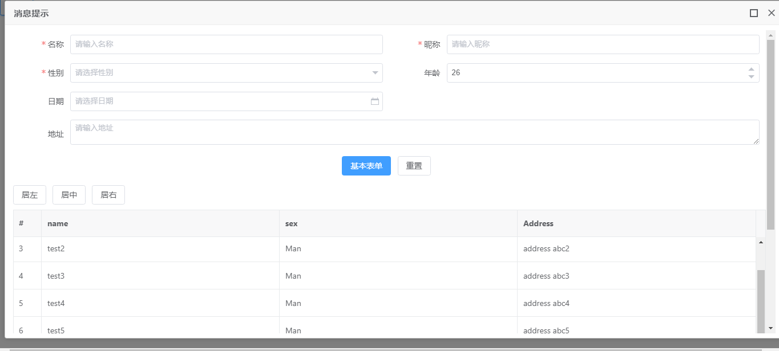The width and height of the screenshot is (779, 351).
Task: Click the 居左 alignment button
Action: 30,194
